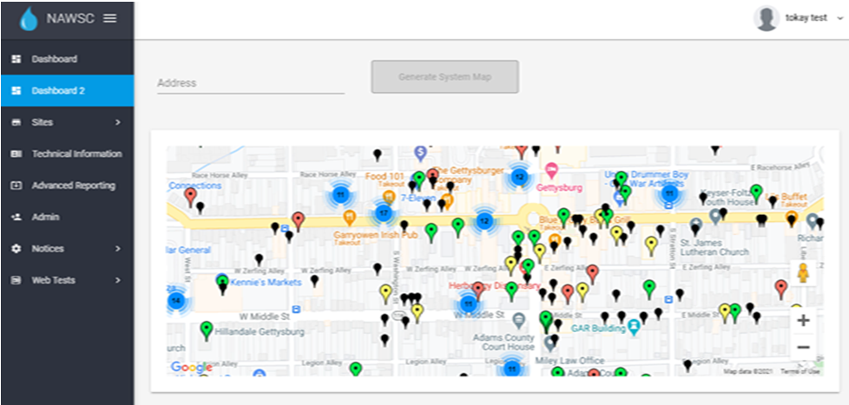Click the Generate System Map button
Screen dimensions: 849x405
tap(444, 77)
